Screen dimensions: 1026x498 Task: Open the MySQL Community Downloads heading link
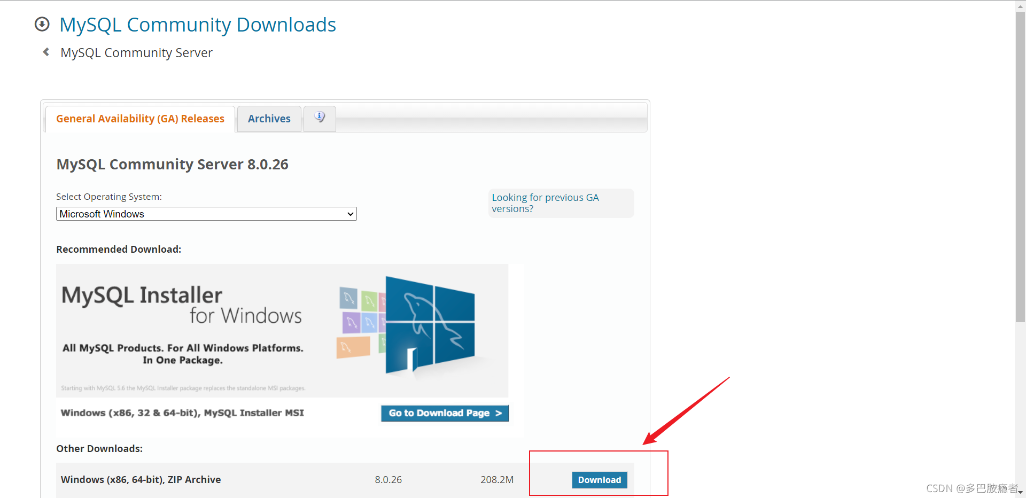tap(198, 25)
